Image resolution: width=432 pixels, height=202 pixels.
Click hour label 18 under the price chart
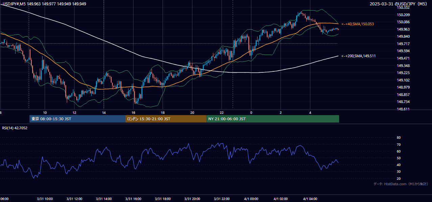coord(163,112)
